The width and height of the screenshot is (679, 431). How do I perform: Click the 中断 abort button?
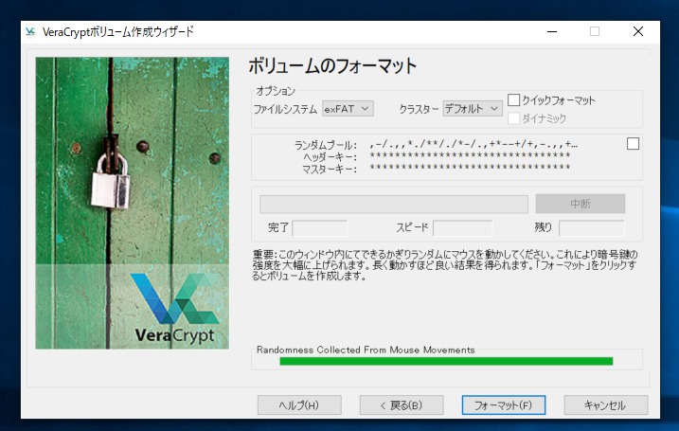tap(581, 204)
